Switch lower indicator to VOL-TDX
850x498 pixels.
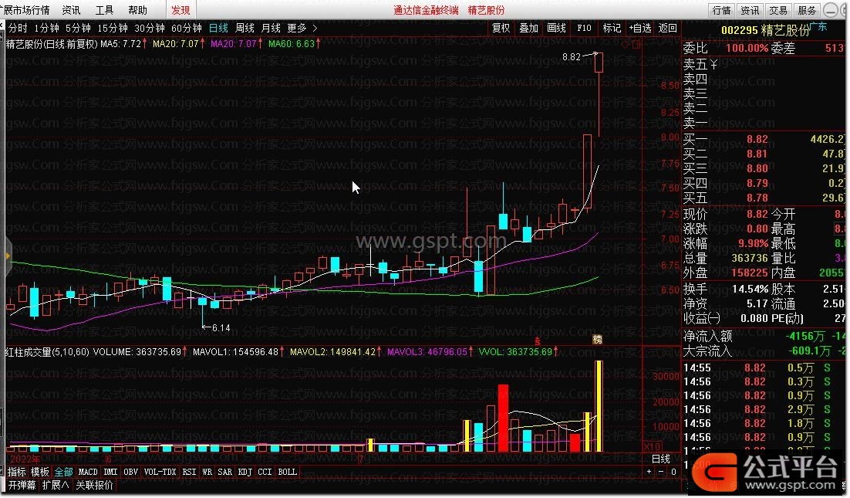coord(160,472)
